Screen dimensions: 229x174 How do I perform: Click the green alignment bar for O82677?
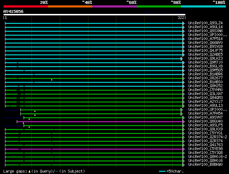coord(94,79)
